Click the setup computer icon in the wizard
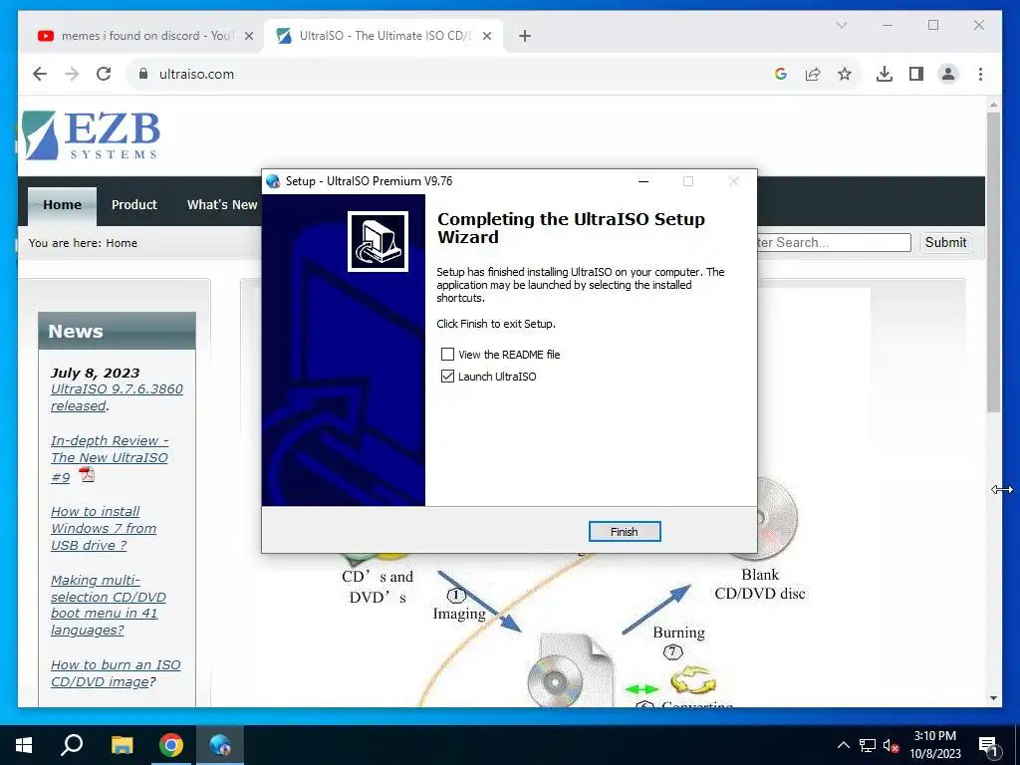 [x=378, y=241]
